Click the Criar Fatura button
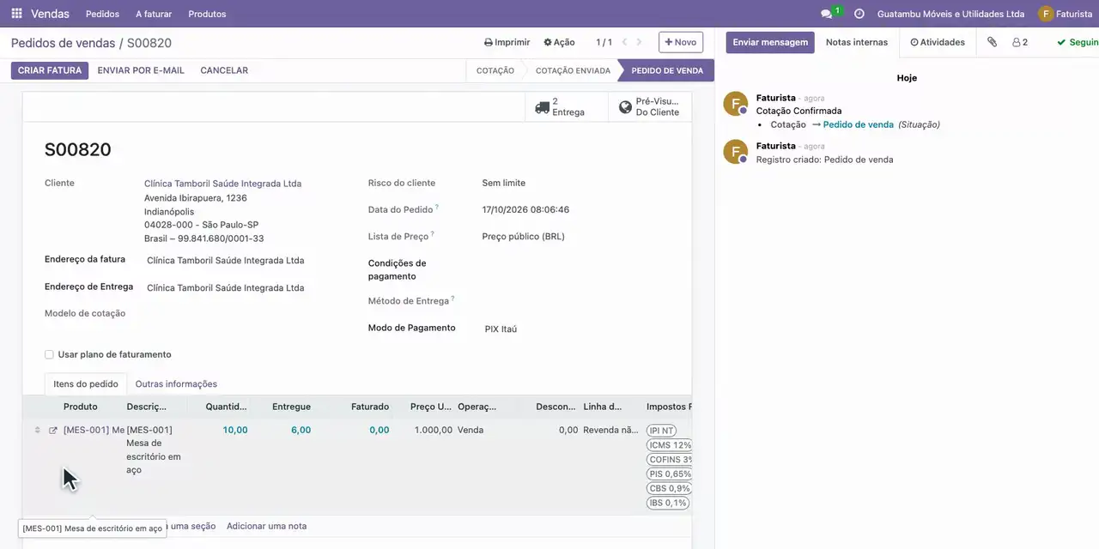1099x549 pixels. [x=50, y=70]
